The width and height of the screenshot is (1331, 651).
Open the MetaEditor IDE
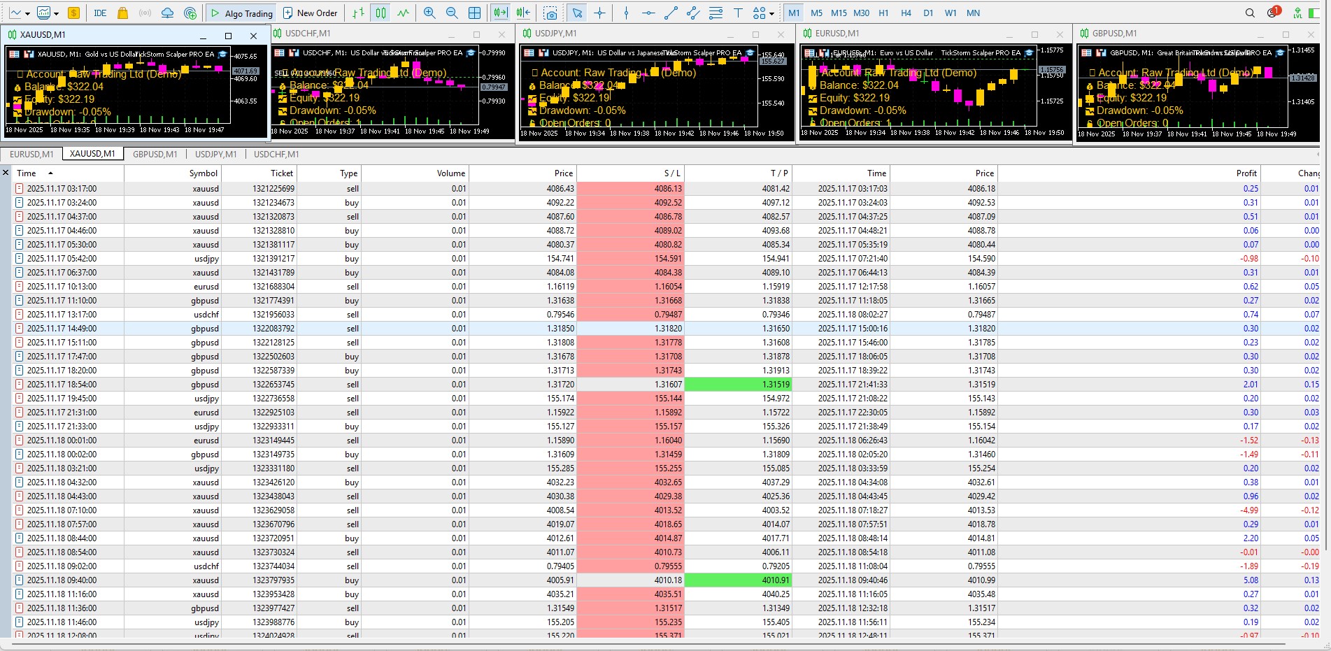[100, 13]
